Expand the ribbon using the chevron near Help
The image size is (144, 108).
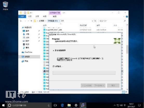click(x=124, y=17)
